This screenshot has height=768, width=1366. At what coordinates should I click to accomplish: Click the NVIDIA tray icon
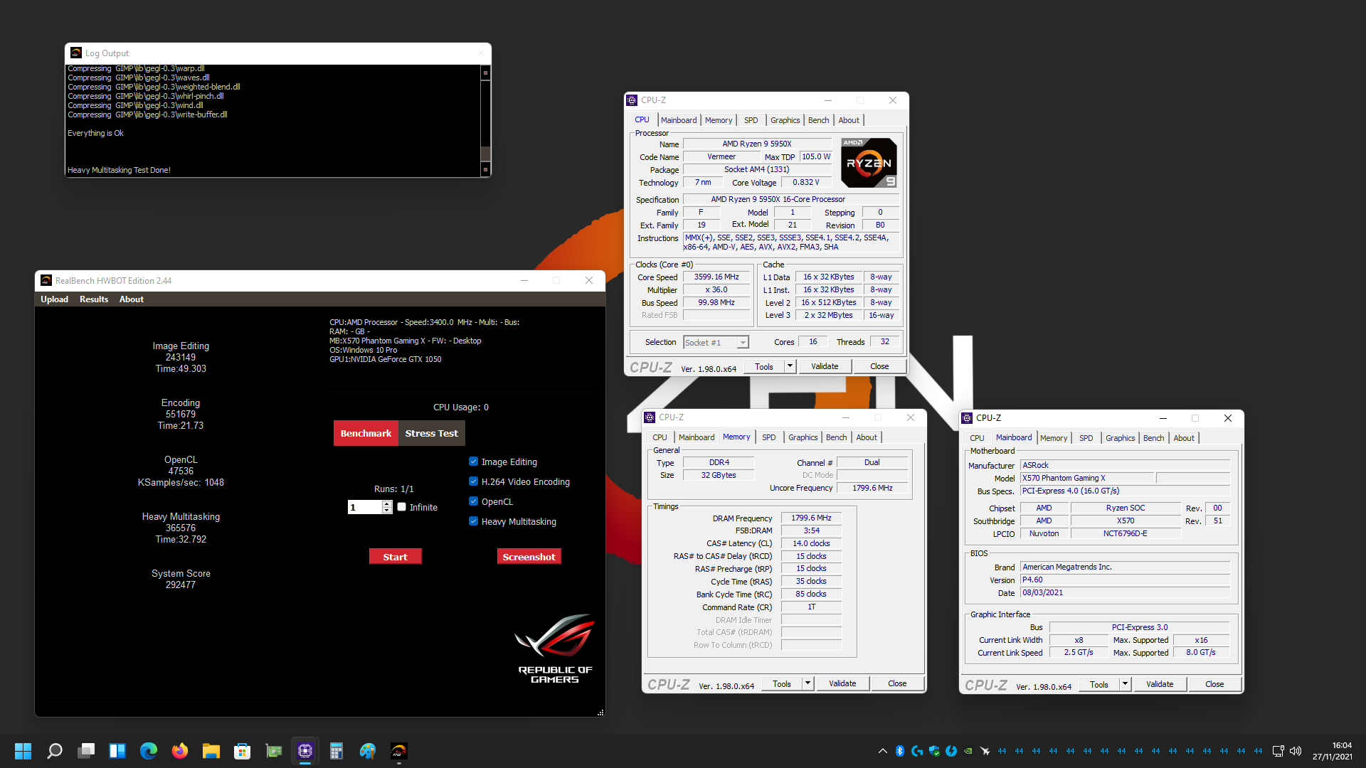click(x=968, y=751)
